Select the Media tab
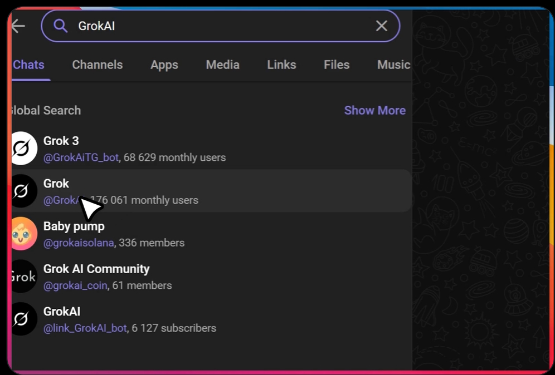Screen dimensions: 555x375 pos(222,65)
